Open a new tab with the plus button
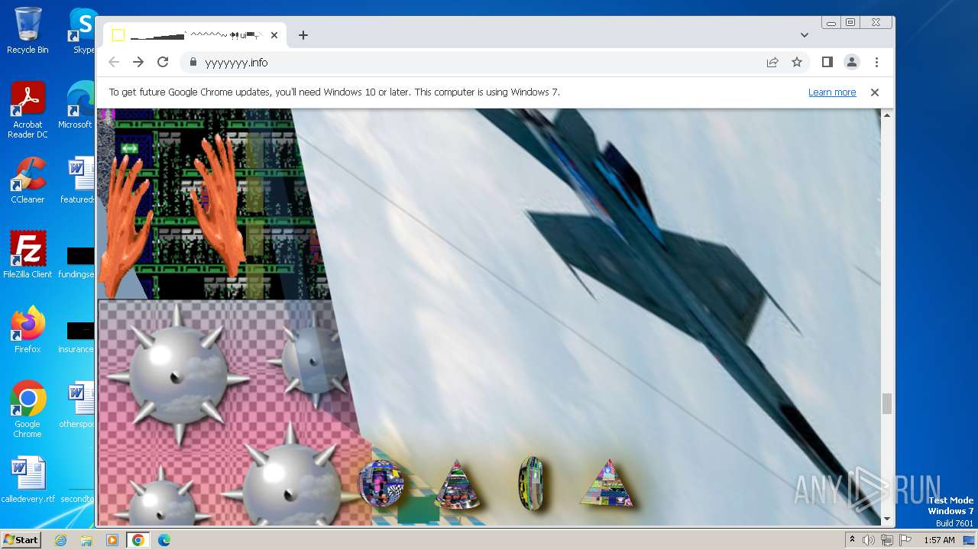Image resolution: width=978 pixels, height=550 pixels. tap(303, 35)
